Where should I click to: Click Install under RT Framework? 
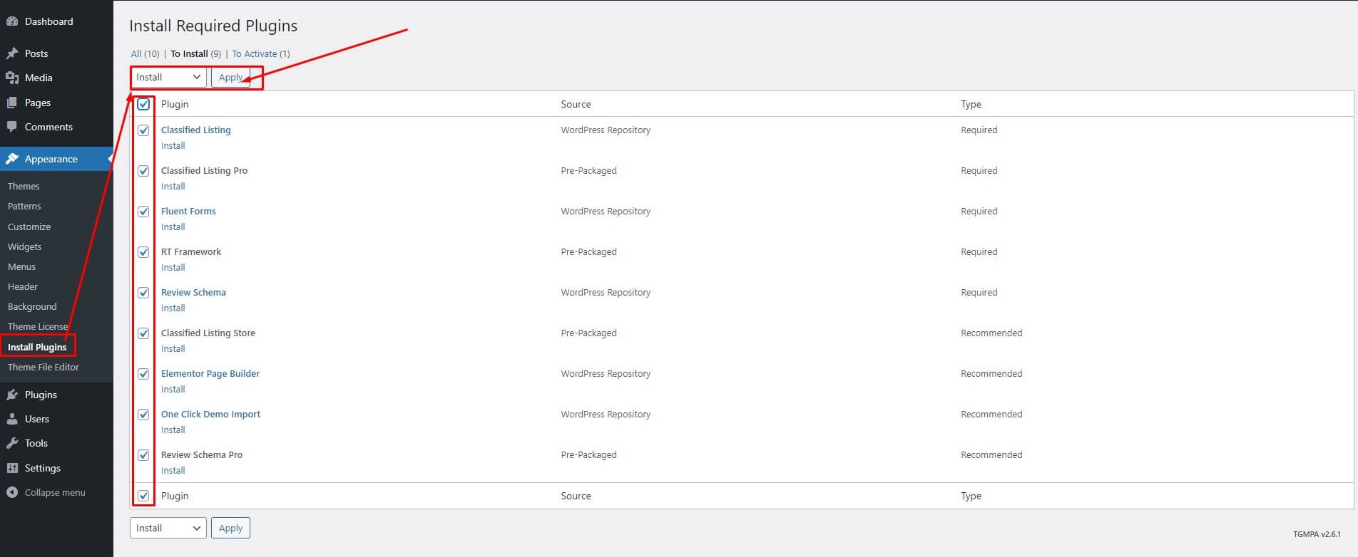click(173, 267)
